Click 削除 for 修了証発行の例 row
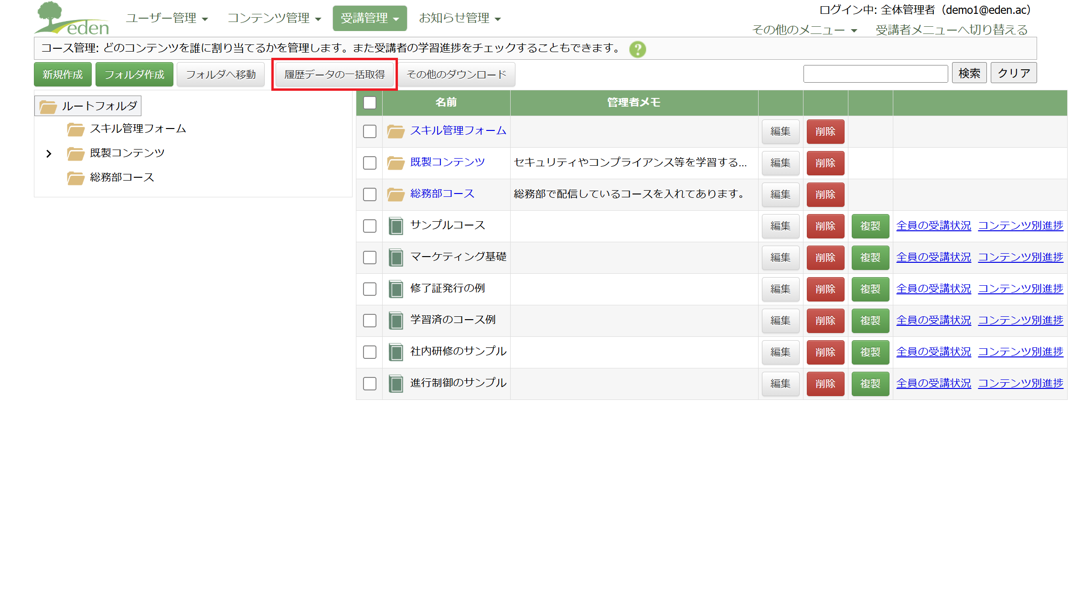Viewport: 1071px width, 592px height. (825, 289)
